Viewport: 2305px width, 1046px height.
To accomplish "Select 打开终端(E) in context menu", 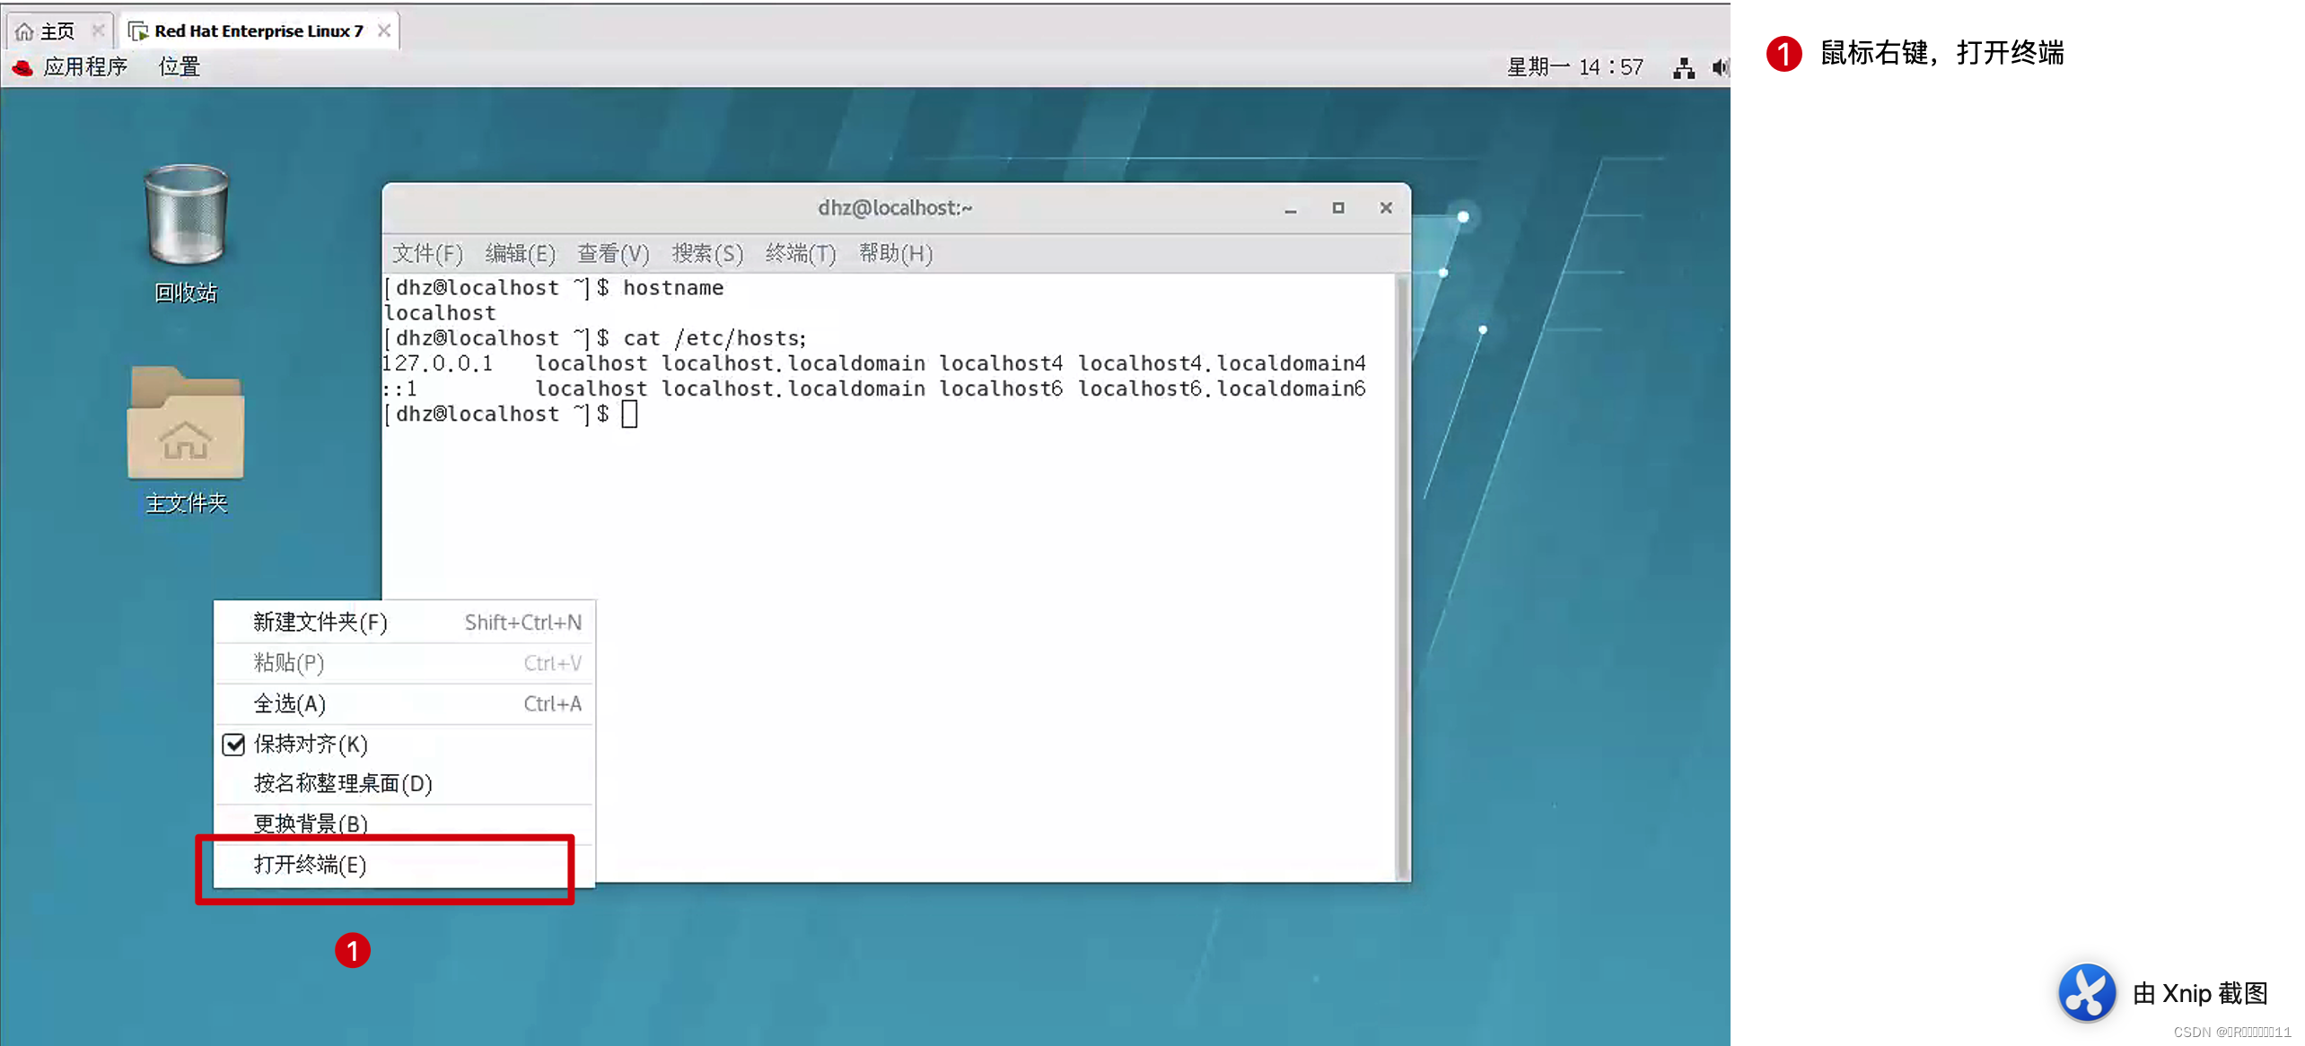I will [x=310, y=864].
